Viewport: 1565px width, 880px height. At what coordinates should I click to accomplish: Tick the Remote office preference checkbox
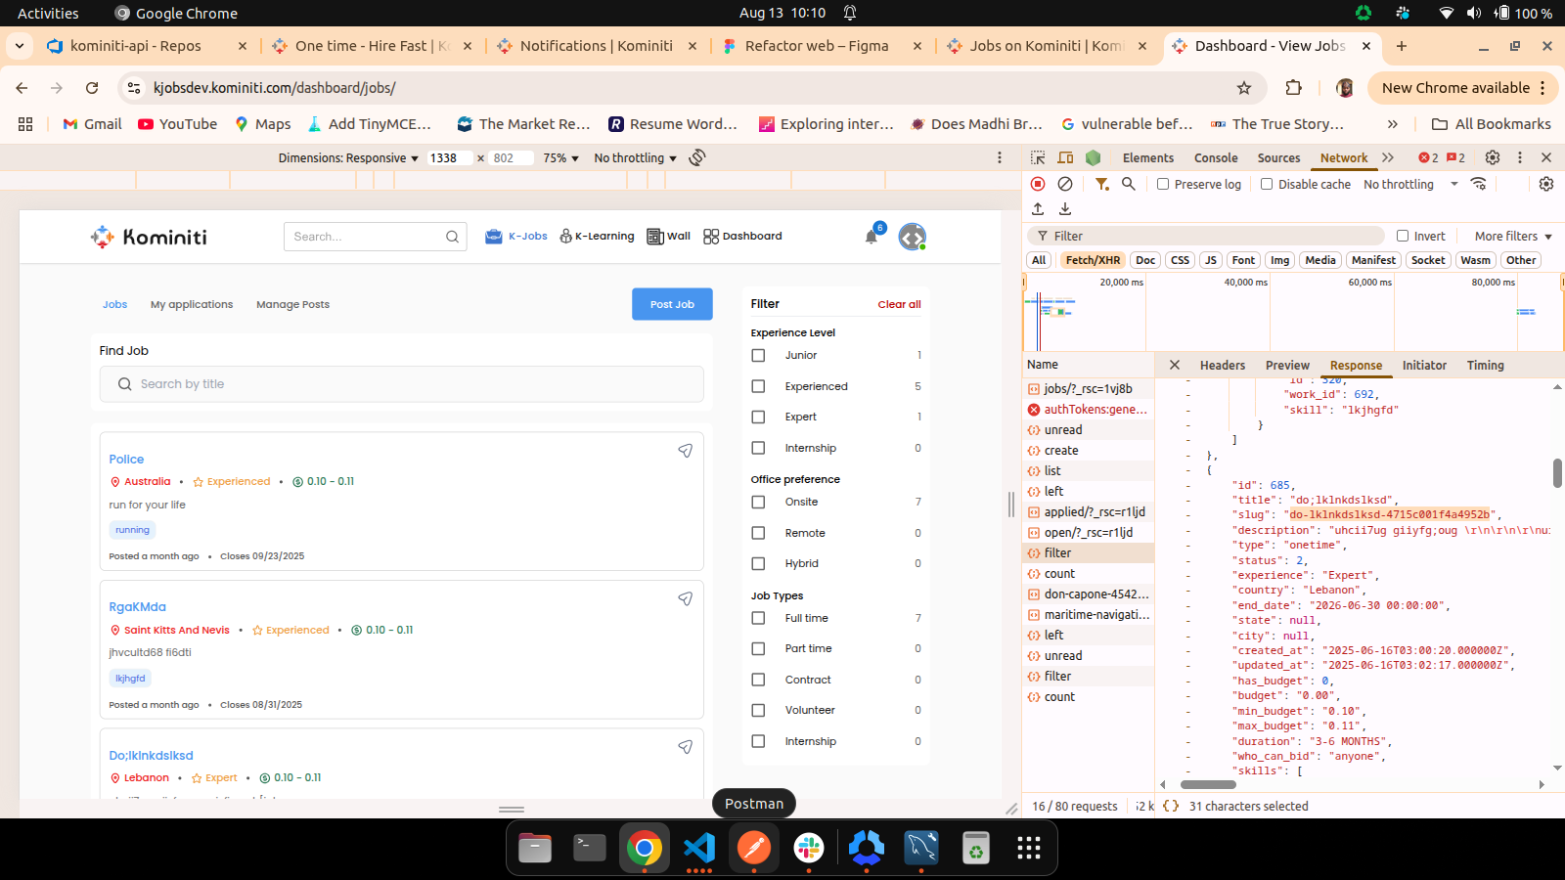(x=758, y=533)
